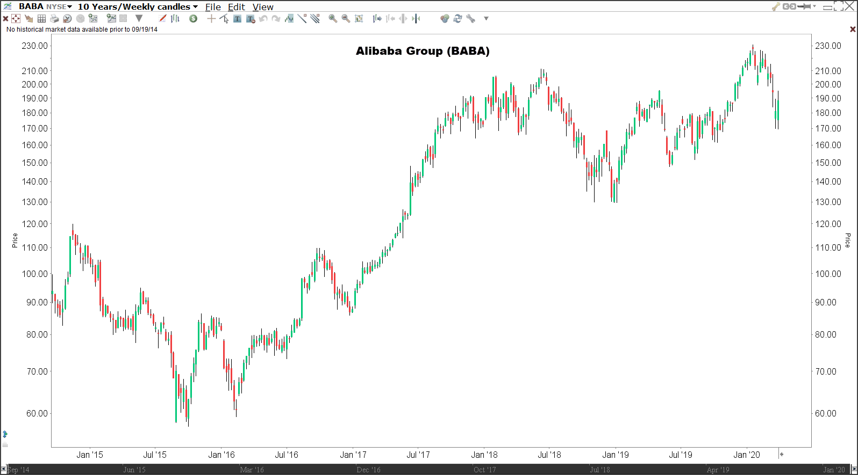
Task: Click the redo arrow icon
Action: pos(276,19)
